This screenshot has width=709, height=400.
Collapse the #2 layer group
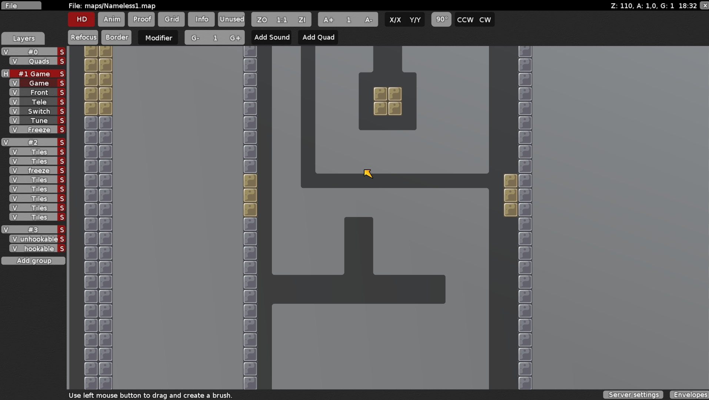[x=6, y=142]
